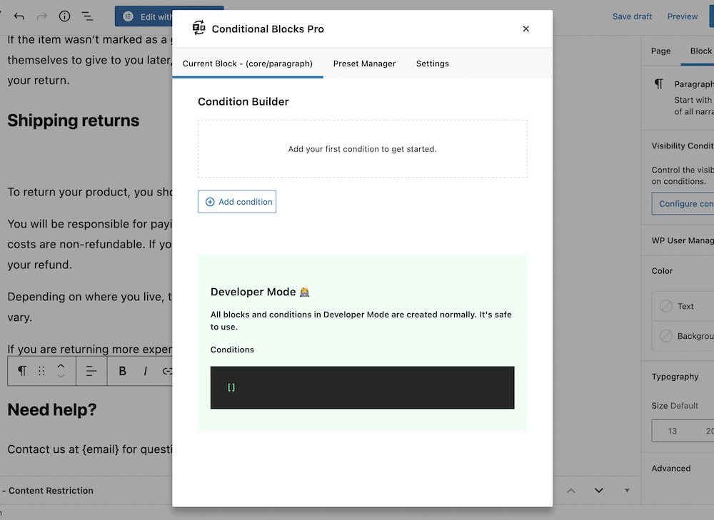Close the Conditional Blocks Pro dialog
This screenshot has width=714, height=520.
526,29
